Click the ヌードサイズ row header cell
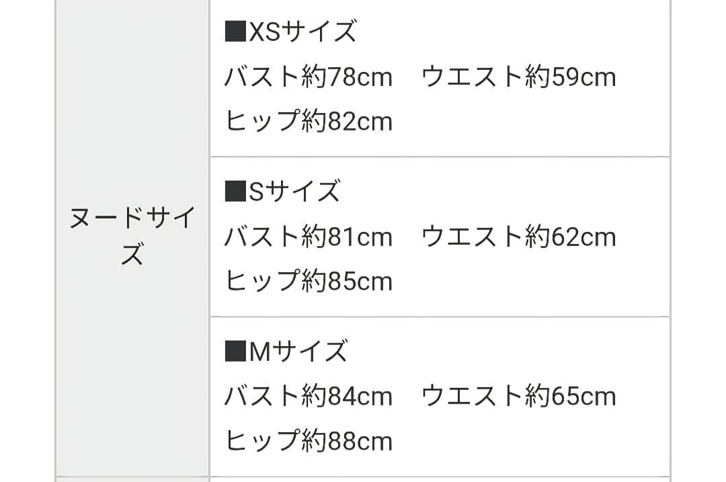This screenshot has height=482, width=726. tap(132, 235)
